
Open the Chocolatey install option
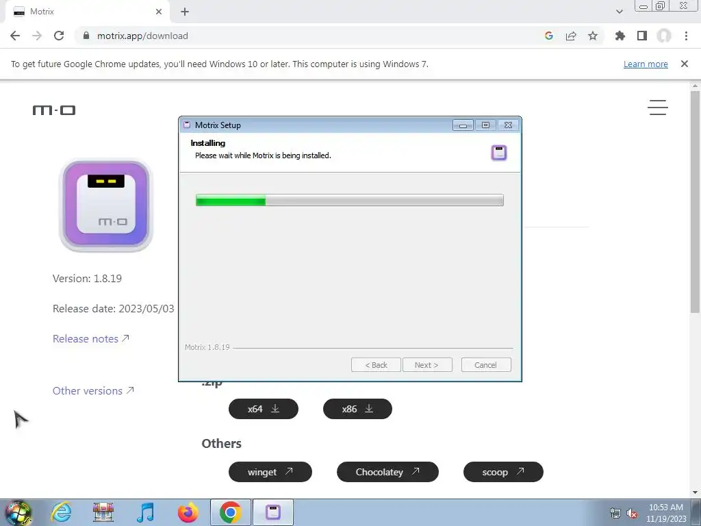coord(387,472)
